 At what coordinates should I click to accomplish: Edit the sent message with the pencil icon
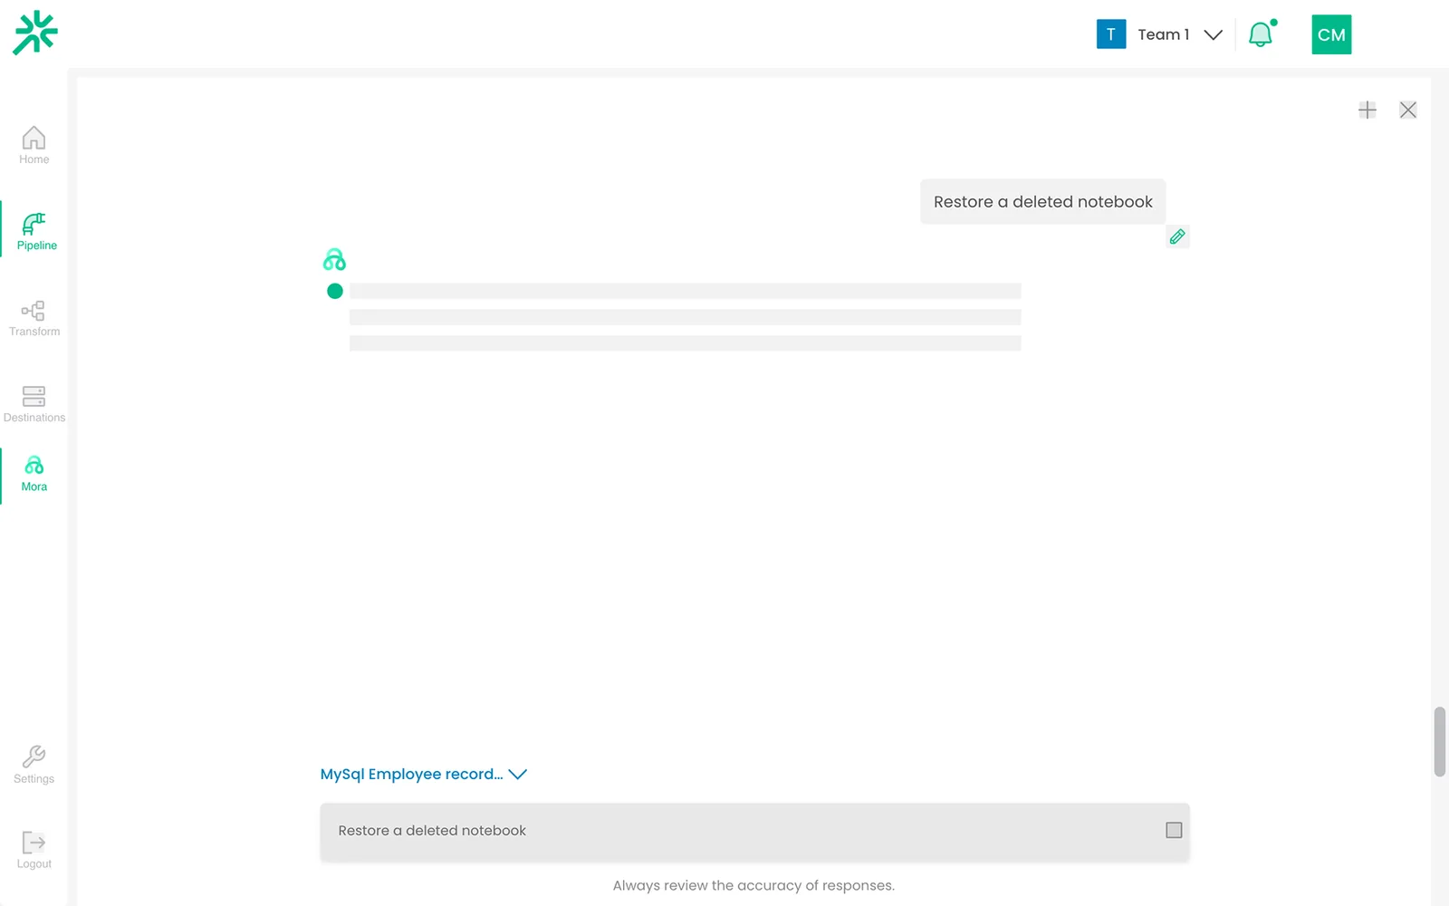coord(1177,236)
